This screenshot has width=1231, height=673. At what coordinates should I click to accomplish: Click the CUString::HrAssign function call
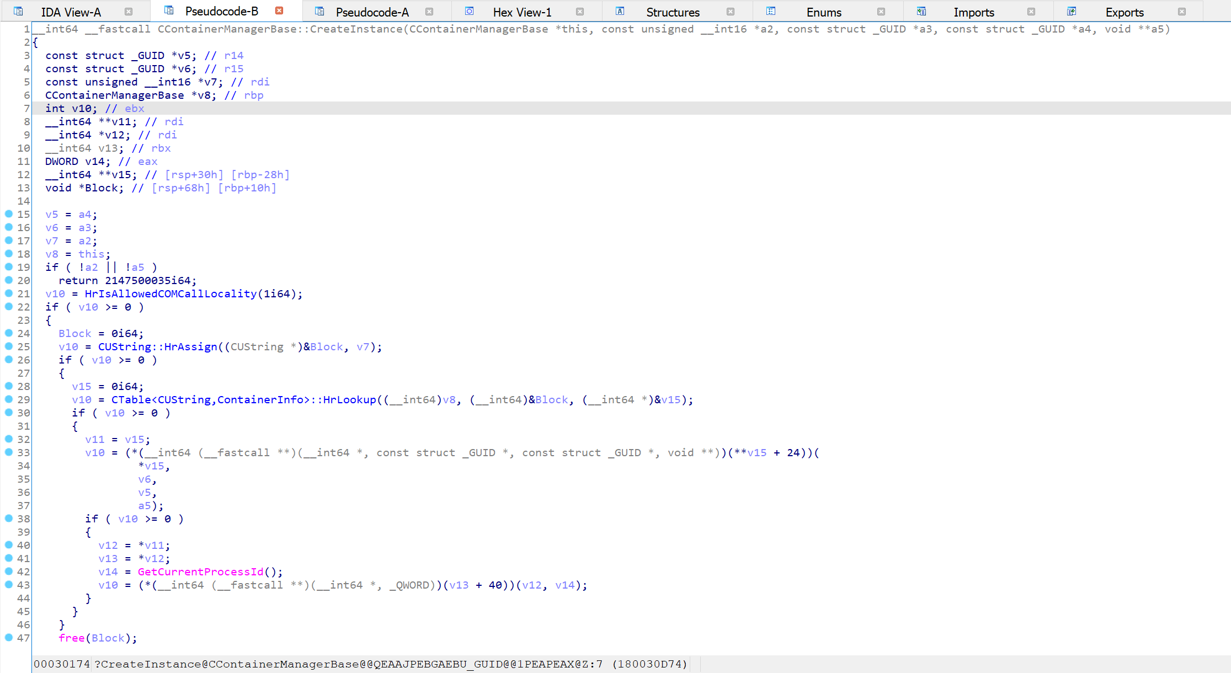[x=157, y=347]
